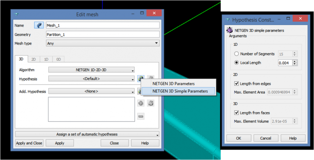The image size is (314, 160).
Task: Select the Number of Segments radio button
Action: pyautogui.click(x=237, y=54)
